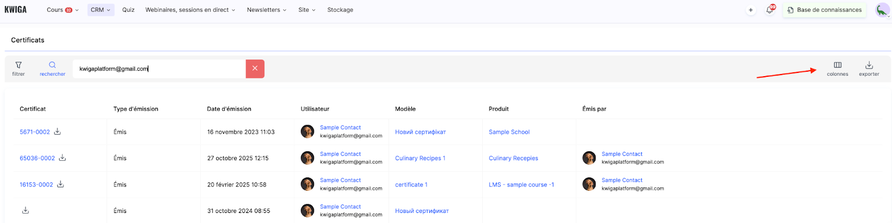This screenshot has height=223, width=892.
Task: Open the Base de connaissances button
Action: (x=825, y=10)
